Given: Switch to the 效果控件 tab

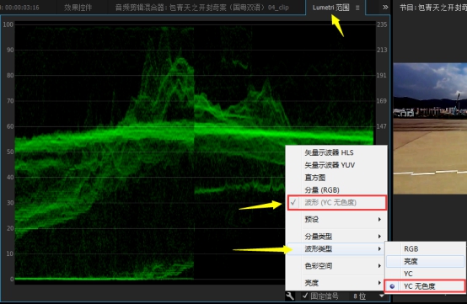Looking at the screenshot, I should [x=78, y=8].
